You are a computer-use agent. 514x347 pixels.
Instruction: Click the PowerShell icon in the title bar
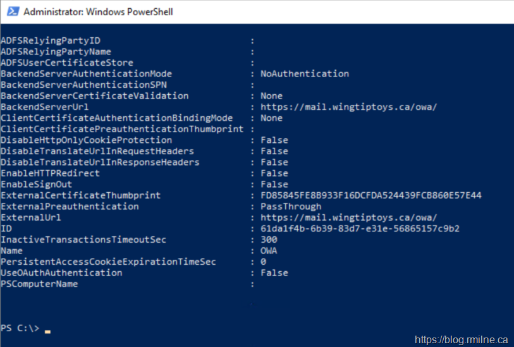[x=11, y=11]
